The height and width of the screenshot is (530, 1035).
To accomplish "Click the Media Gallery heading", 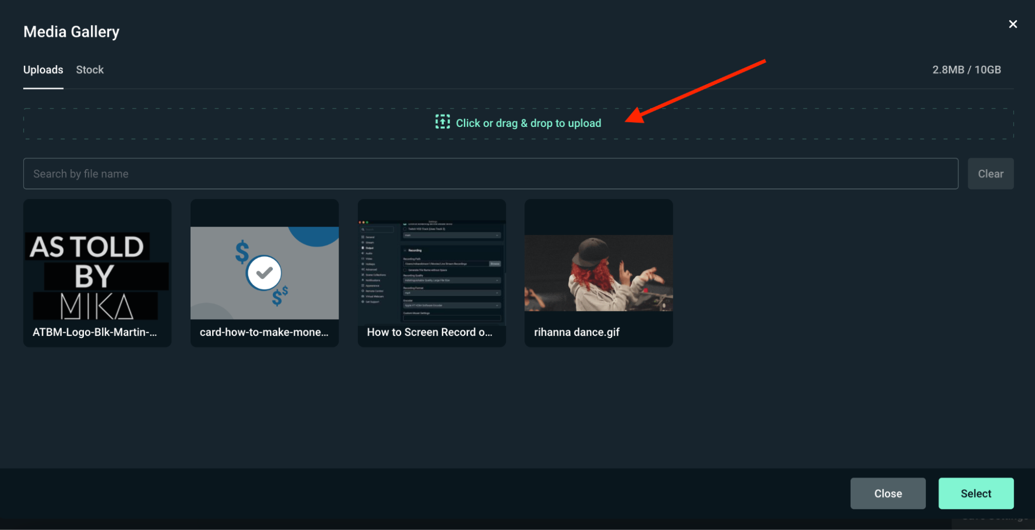I will point(71,32).
